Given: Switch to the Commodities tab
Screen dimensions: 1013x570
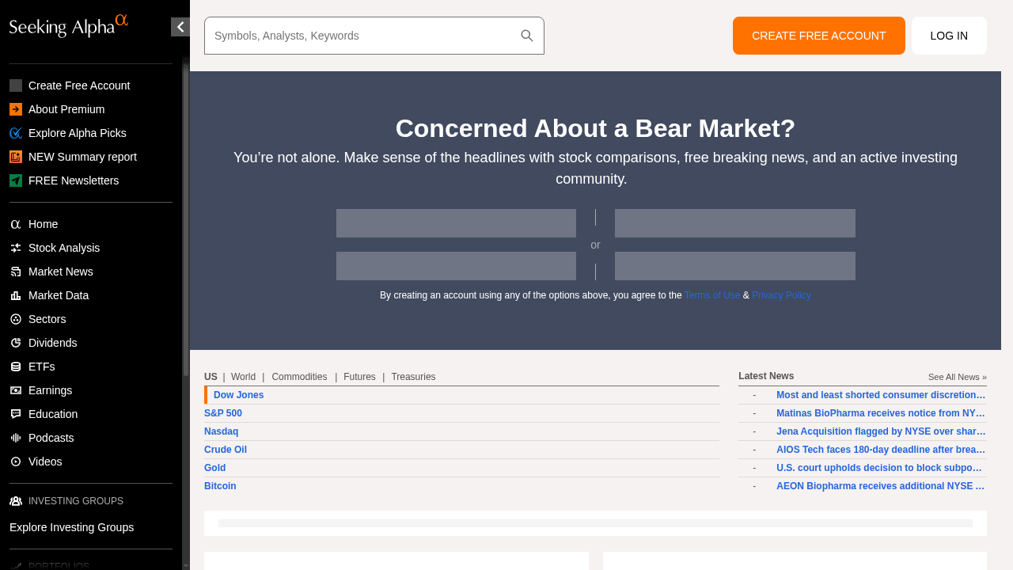Looking at the screenshot, I should coord(299,377).
